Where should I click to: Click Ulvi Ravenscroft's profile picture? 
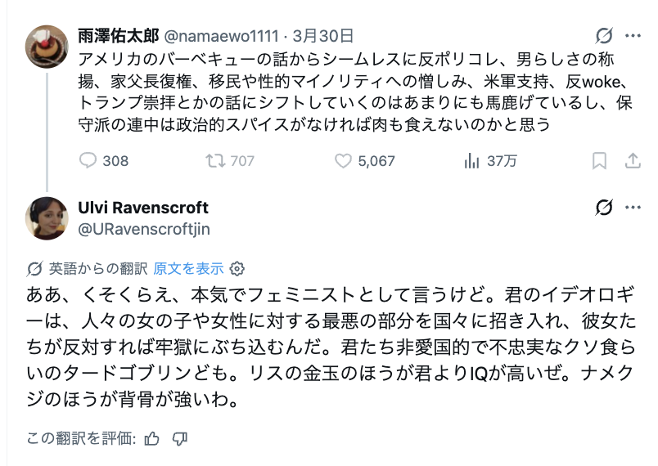(47, 217)
